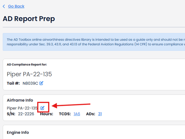Open the ADs count link 31
The width and height of the screenshot is (185, 139).
(x=100, y=114)
